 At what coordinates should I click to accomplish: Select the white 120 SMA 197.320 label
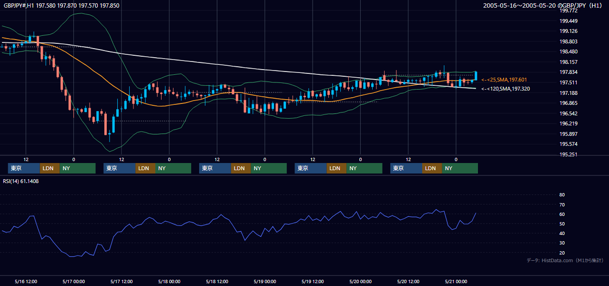click(x=505, y=89)
